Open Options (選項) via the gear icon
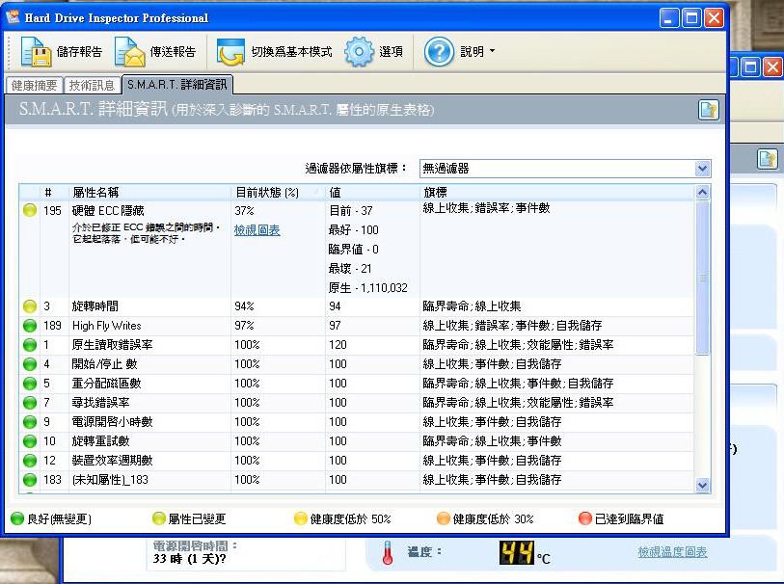Image resolution: width=784 pixels, height=584 pixels. pyautogui.click(x=359, y=51)
